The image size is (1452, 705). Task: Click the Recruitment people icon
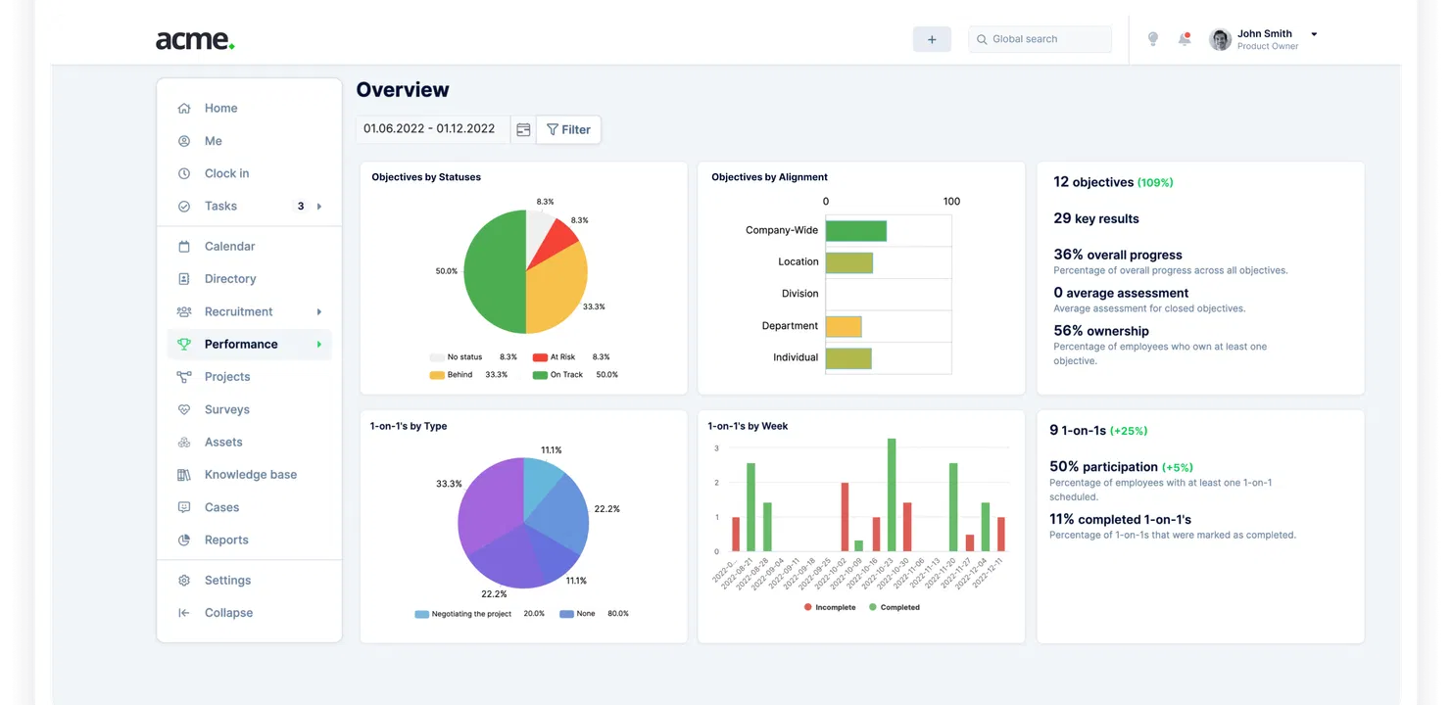click(184, 311)
